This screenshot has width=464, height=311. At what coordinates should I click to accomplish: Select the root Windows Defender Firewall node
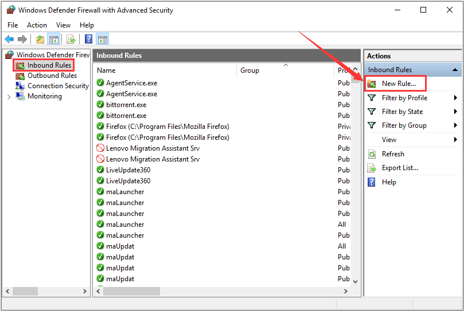pyautogui.click(x=53, y=54)
